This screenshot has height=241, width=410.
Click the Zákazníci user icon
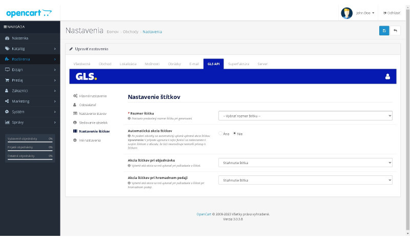pyautogui.click(x=7, y=91)
